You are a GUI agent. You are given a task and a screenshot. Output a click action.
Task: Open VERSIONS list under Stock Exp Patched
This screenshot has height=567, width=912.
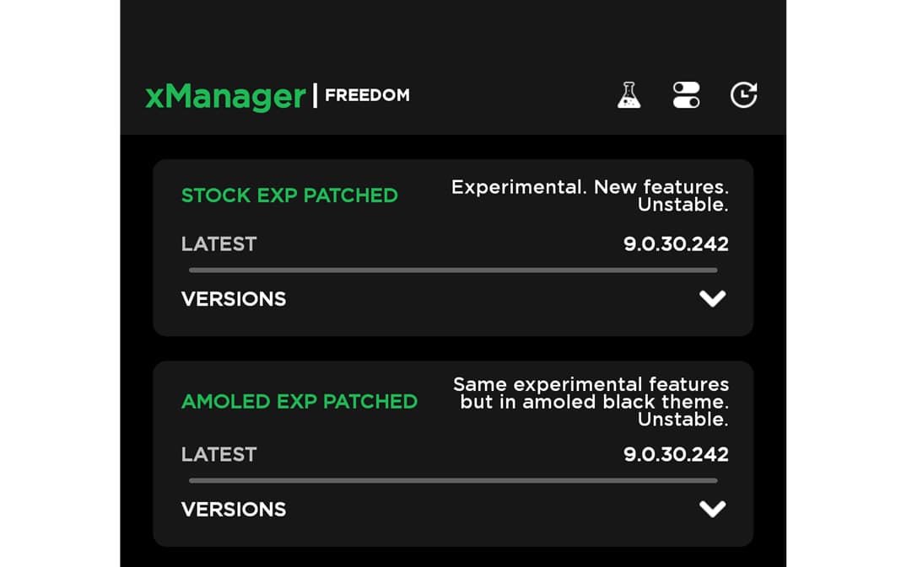(x=234, y=299)
